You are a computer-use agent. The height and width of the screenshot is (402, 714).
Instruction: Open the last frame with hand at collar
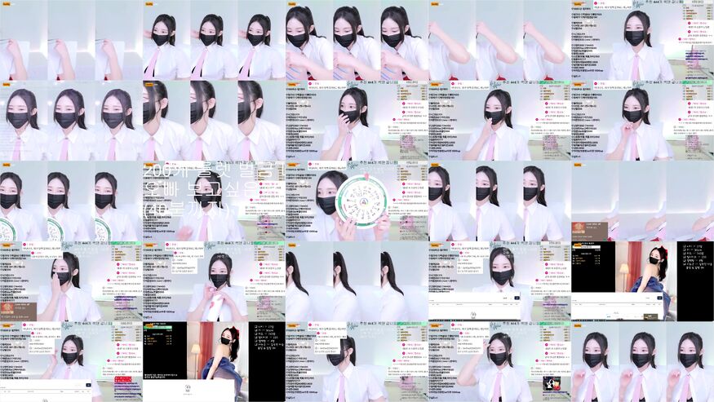(x=642, y=361)
